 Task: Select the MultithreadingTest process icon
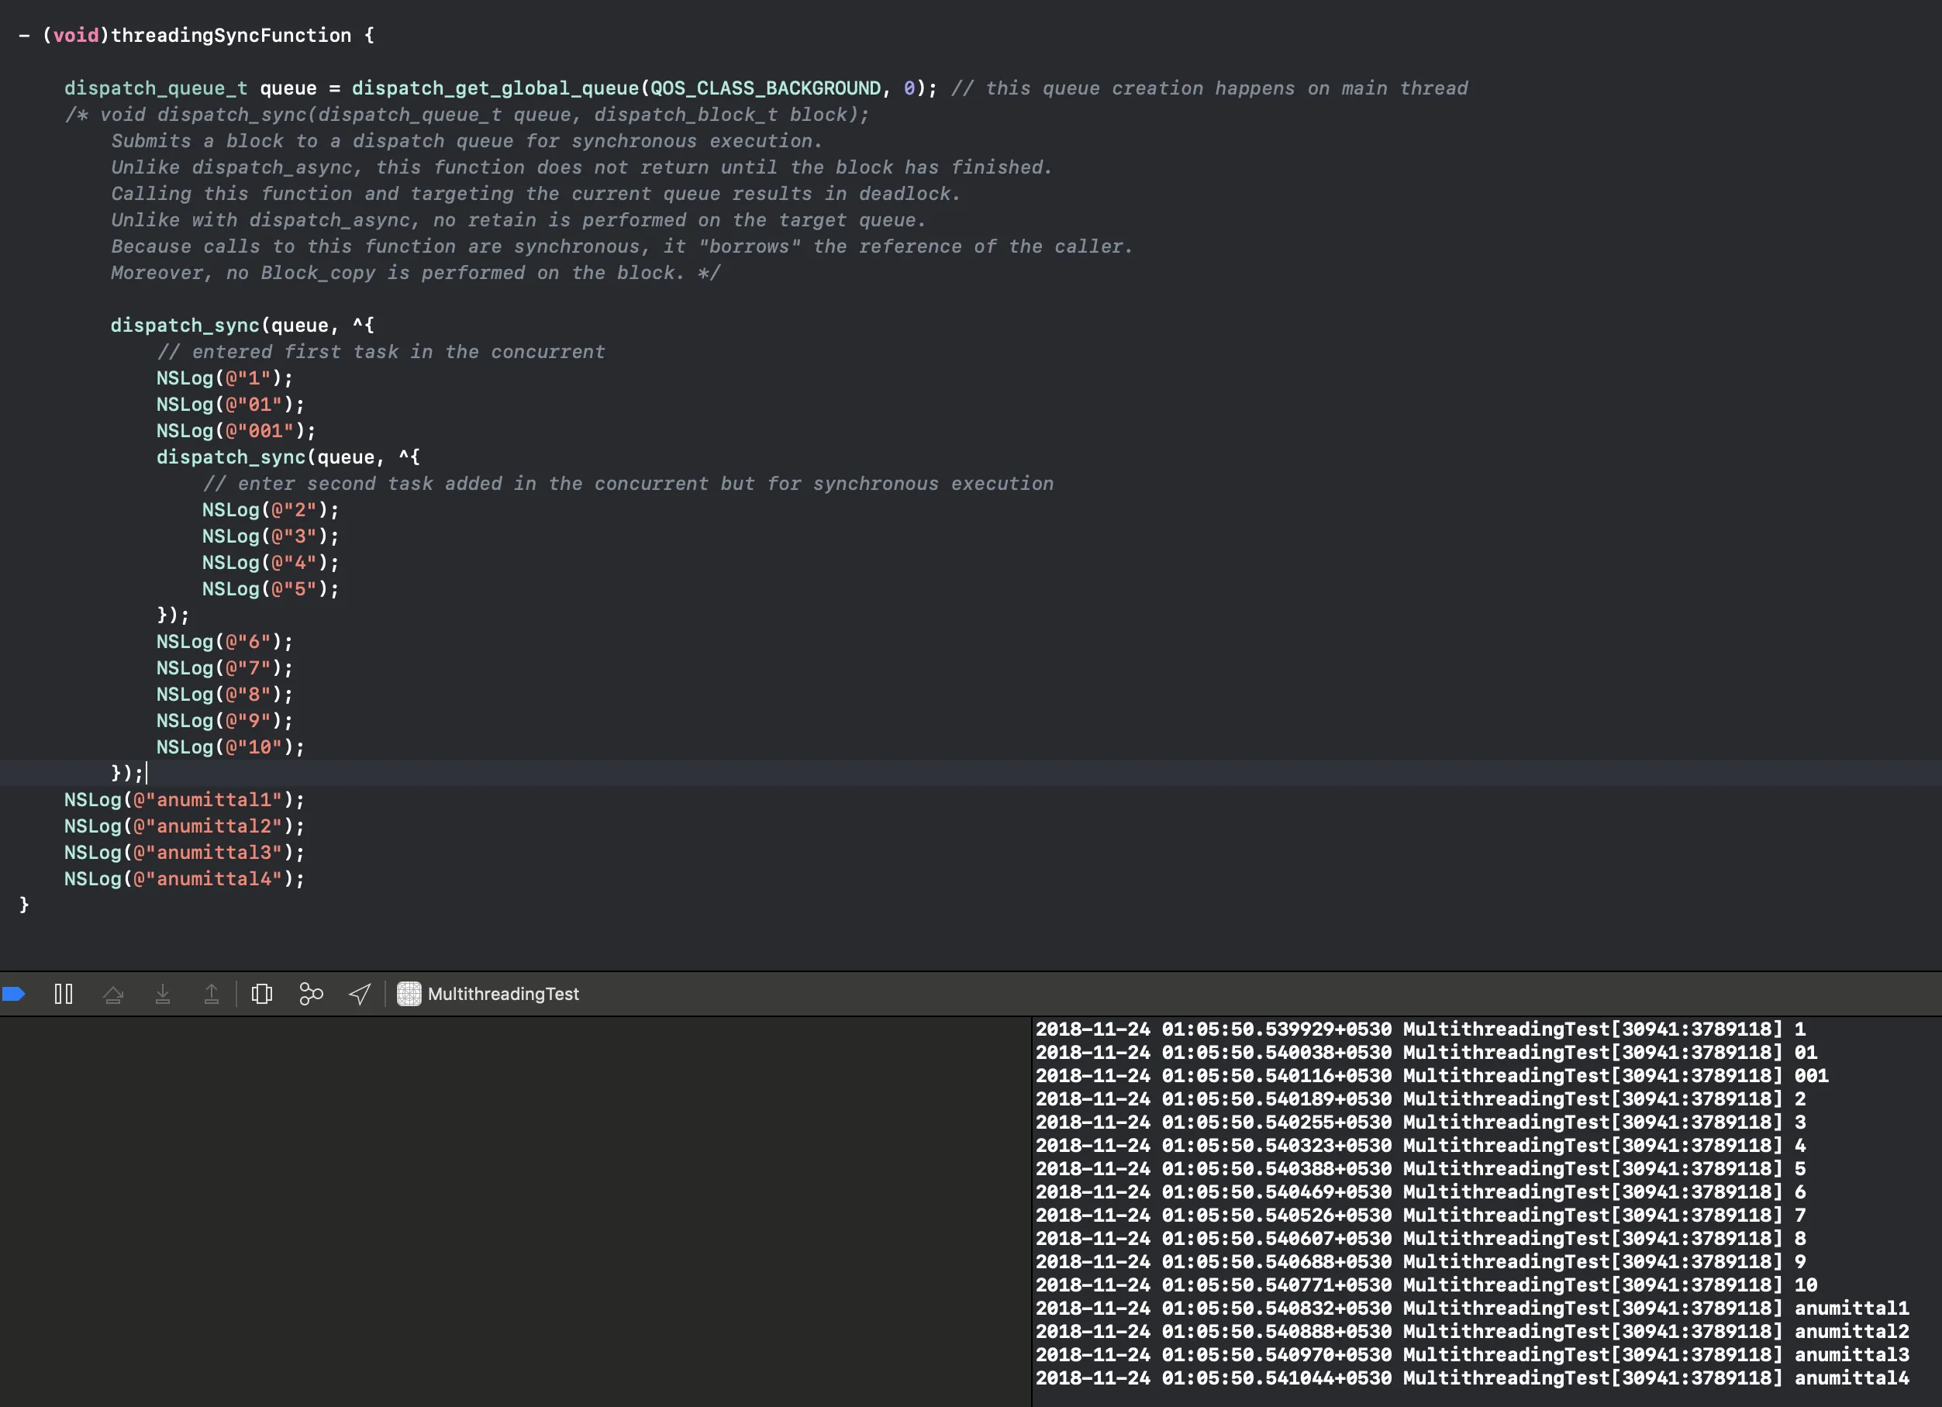[409, 993]
